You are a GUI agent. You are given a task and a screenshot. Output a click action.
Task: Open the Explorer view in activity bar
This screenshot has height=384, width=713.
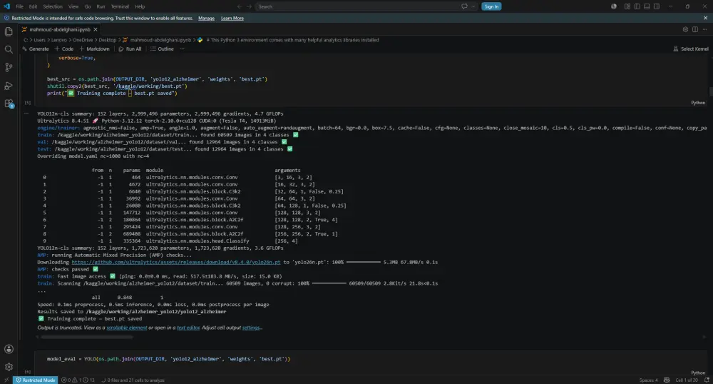coord(9,31)
